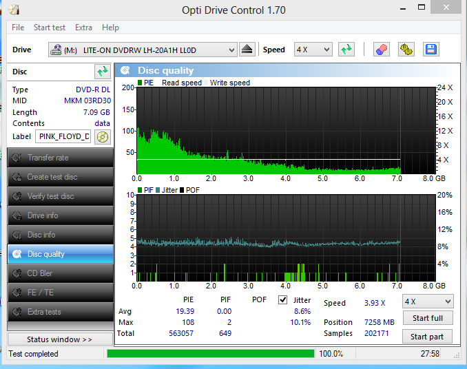Image resolution: width=467 pixels, height=369 pixels.
Task: Click the CD Bler sidebar icon
Action: pyautogui.click(x=17, y=273)
